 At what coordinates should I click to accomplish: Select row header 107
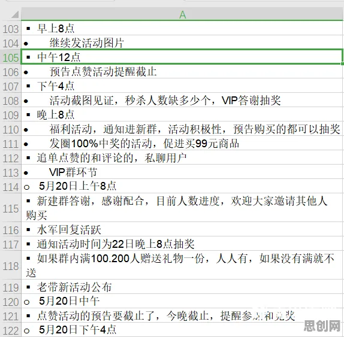pos(11,86)
